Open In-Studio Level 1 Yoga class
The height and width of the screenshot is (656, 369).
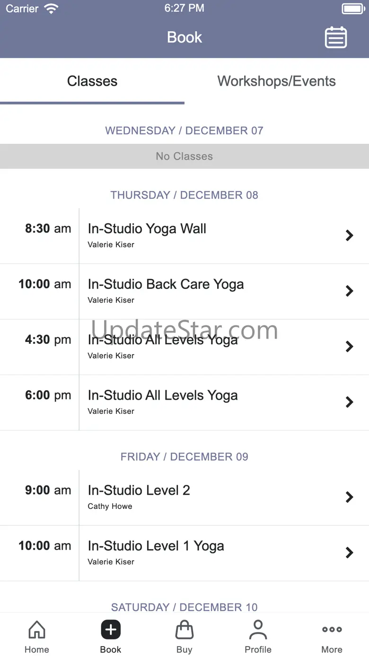156,546
